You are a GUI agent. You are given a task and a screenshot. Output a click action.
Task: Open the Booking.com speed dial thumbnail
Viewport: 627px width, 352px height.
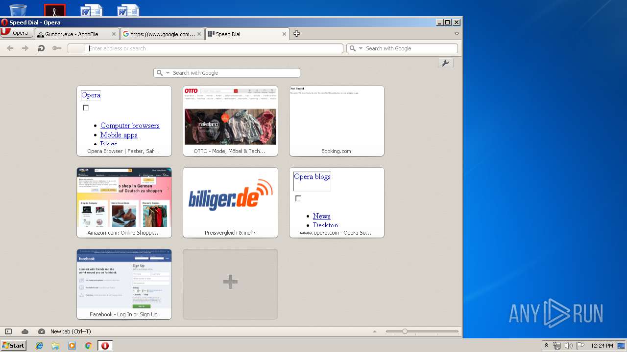coord(337,121)
